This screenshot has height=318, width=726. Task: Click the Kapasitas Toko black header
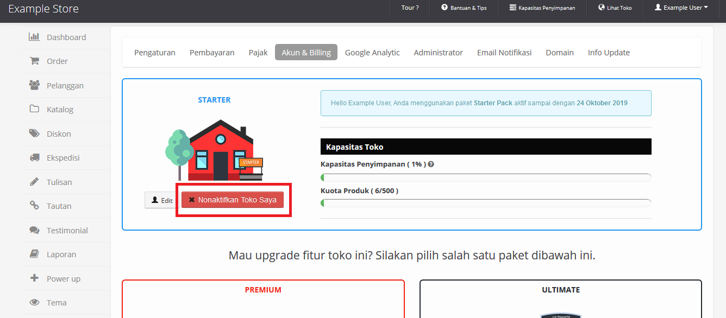[486, 147]
